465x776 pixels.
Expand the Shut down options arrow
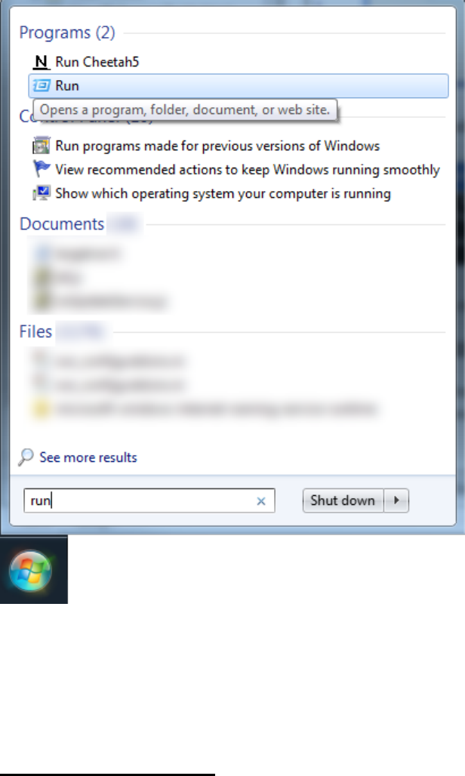click(x=397, y=500)
